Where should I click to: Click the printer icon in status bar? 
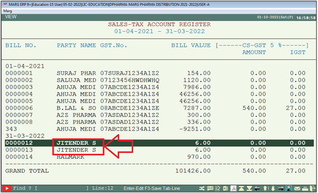click(x=305, y=188)
